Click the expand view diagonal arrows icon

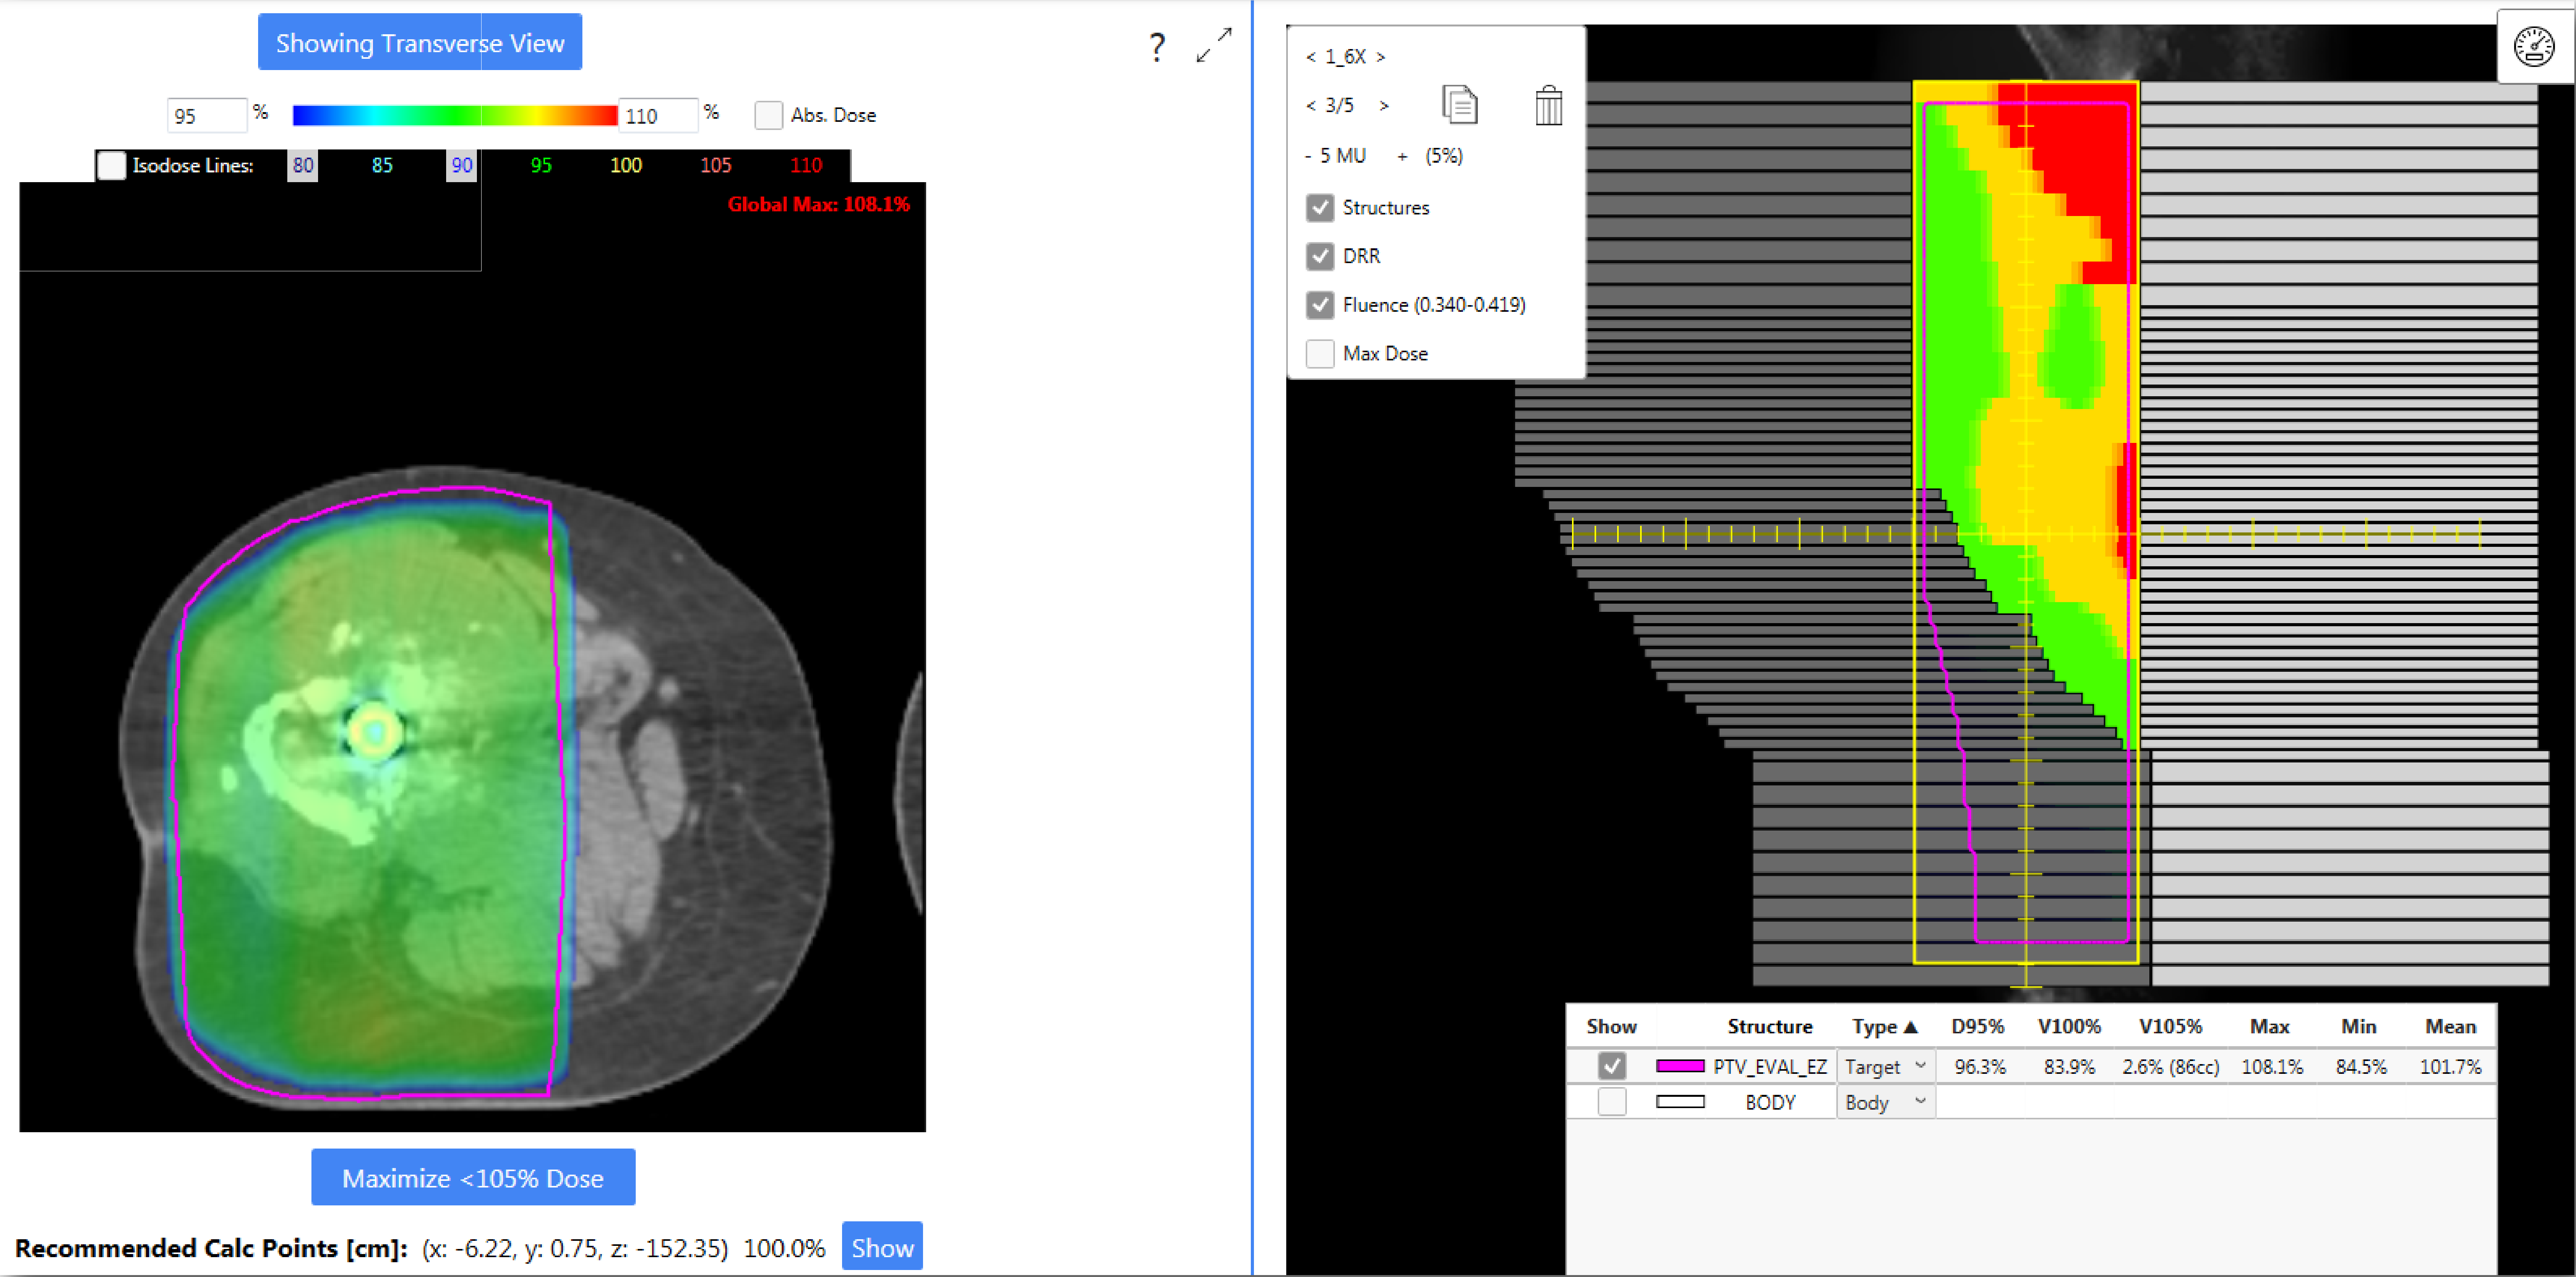coord(1213,45)
